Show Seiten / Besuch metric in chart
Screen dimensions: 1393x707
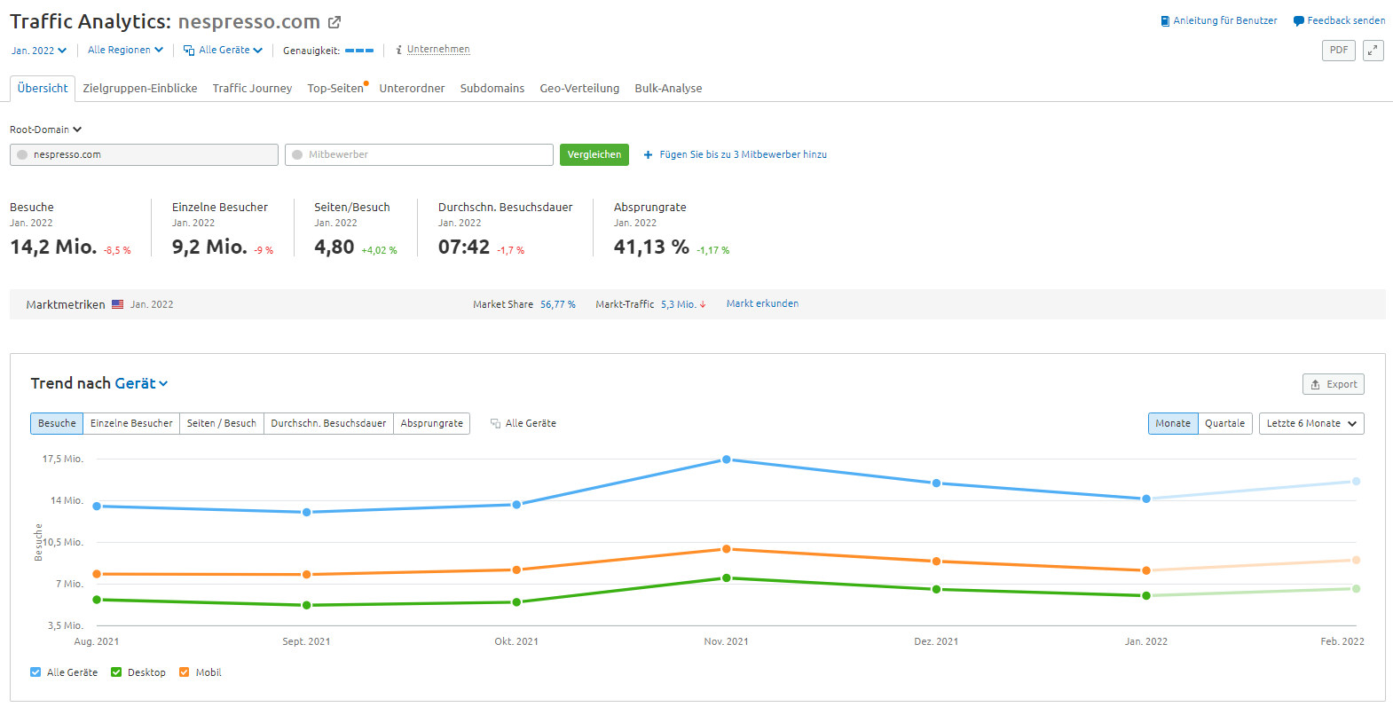(x=222, y=423)
